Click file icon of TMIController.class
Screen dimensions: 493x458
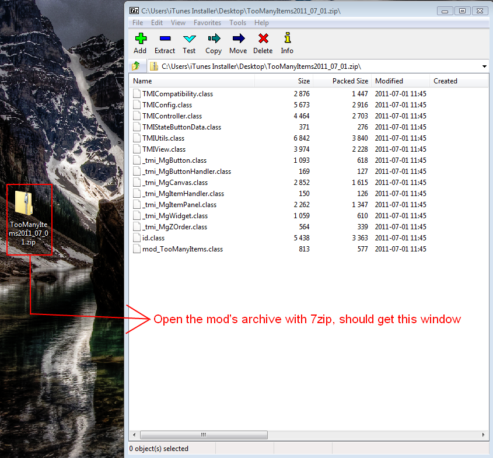137,116
